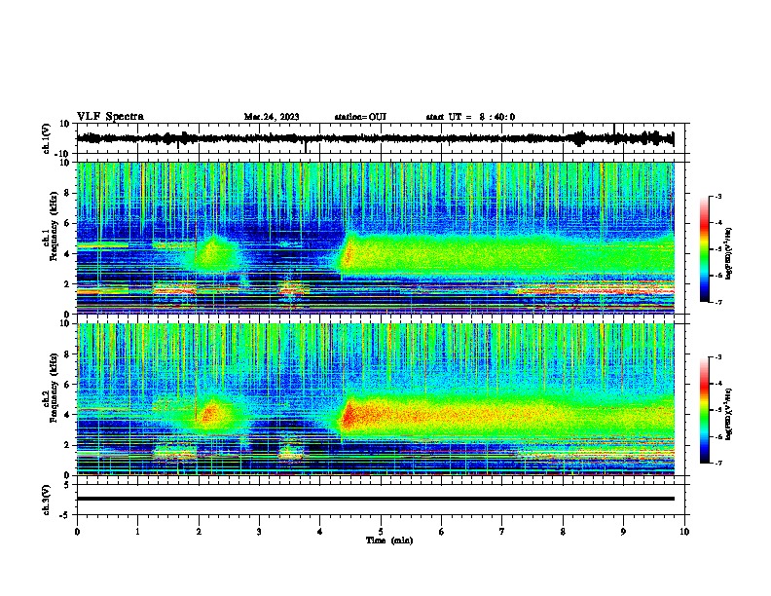Click the "station=OUI" header label
Viewport: 771px width, 596px height.
click(360, 117)
